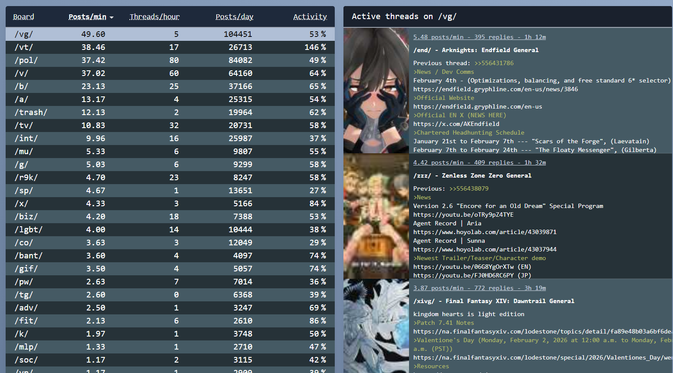Select the /mlp/ board in the table
673x373 pixels.
point(170,347)
